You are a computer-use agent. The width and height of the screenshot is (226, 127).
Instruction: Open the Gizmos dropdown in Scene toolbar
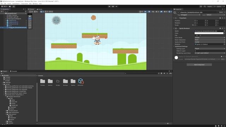(170, 12)
